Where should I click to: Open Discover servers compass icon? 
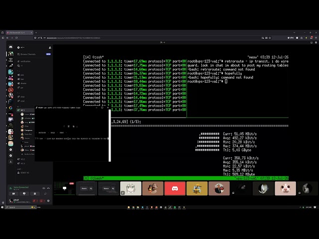pyautogui.click(x=10, y=156)
